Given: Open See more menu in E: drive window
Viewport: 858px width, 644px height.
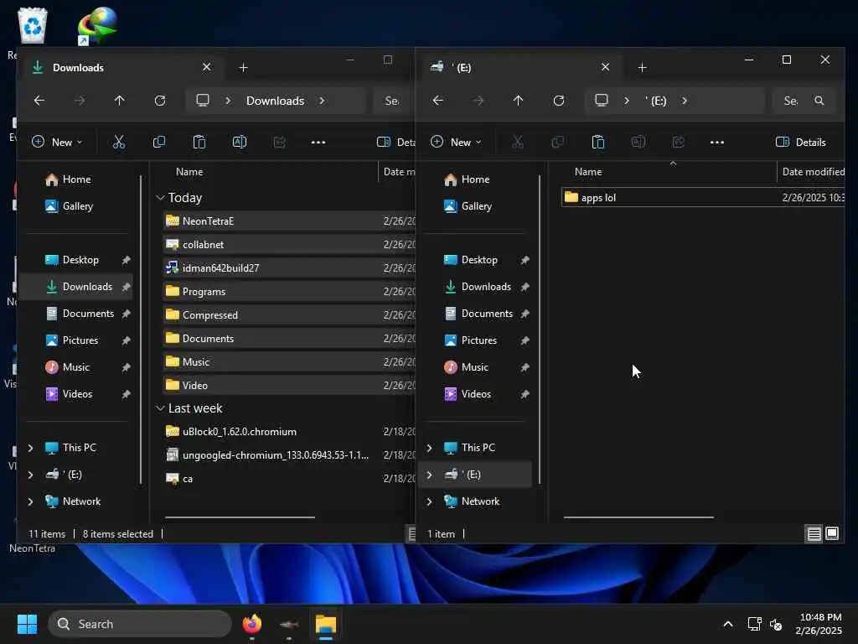Looking at the screenshot, I should tap(717, 143).
